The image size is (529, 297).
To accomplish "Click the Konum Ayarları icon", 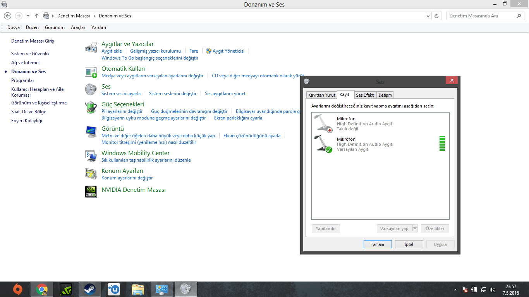I will click(x=91, y=174).
